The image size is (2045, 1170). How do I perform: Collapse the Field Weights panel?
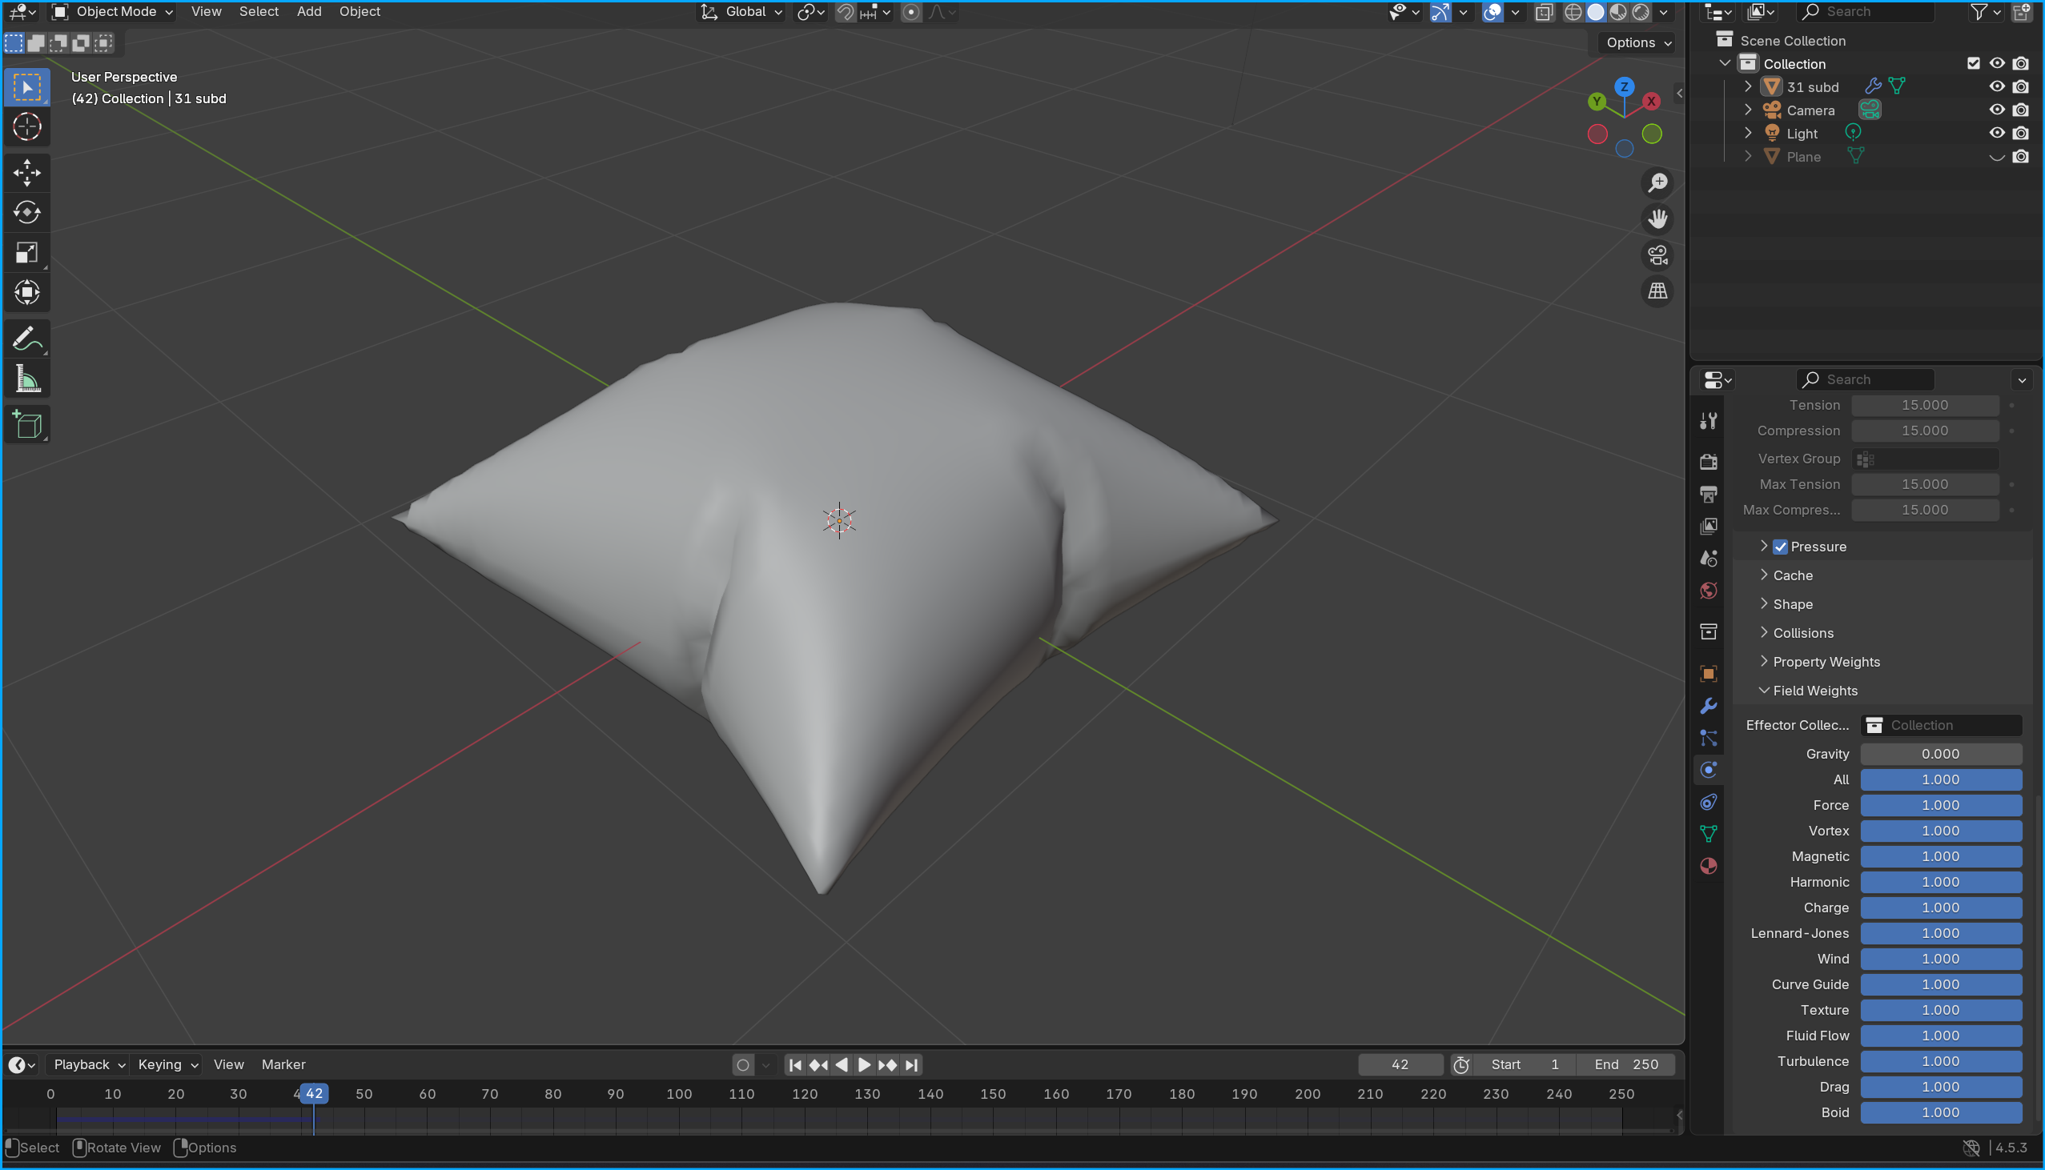[1814, 691]
